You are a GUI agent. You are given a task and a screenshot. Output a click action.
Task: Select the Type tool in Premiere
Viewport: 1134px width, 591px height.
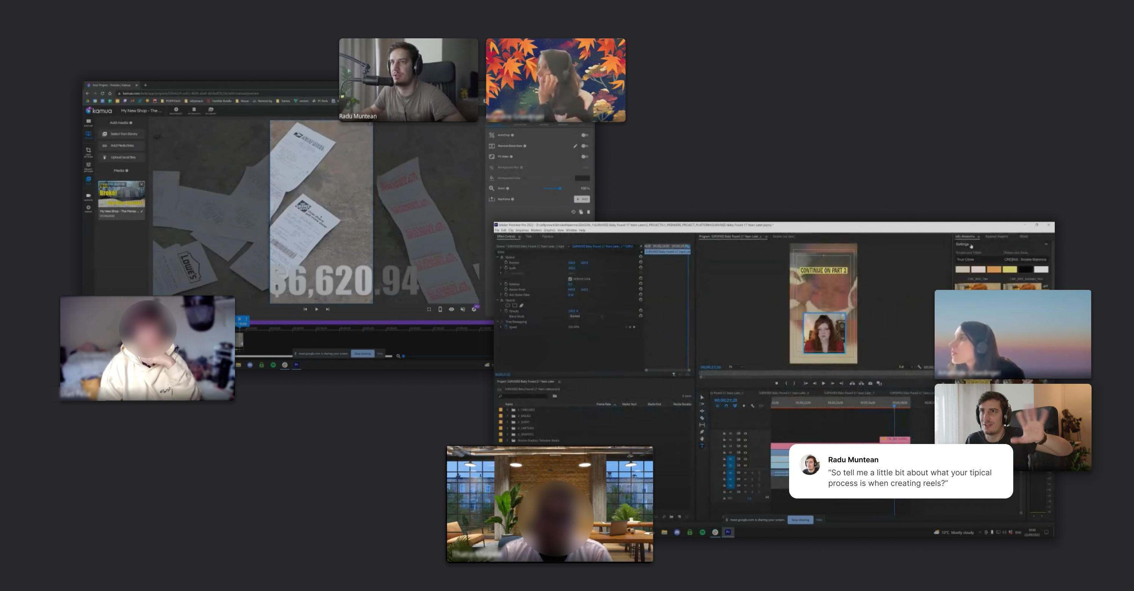point(702,446)
